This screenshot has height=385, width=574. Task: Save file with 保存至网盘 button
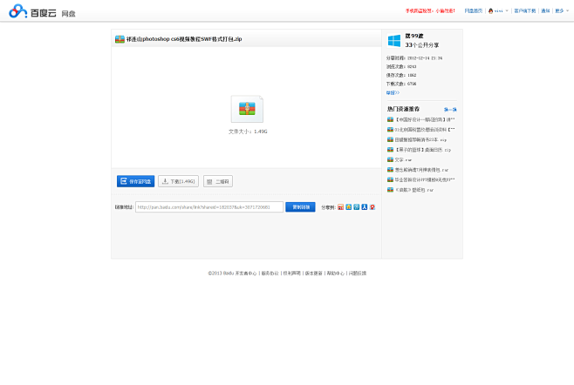(x=135, y=181)
